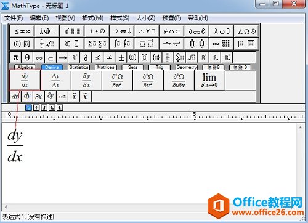Insert the less-than-or-equal symbol

coord(97,57)
